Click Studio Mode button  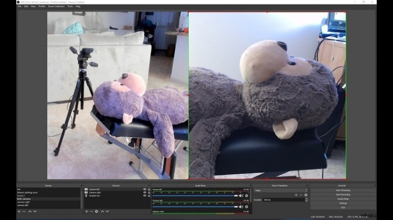[x=342, y=199]
